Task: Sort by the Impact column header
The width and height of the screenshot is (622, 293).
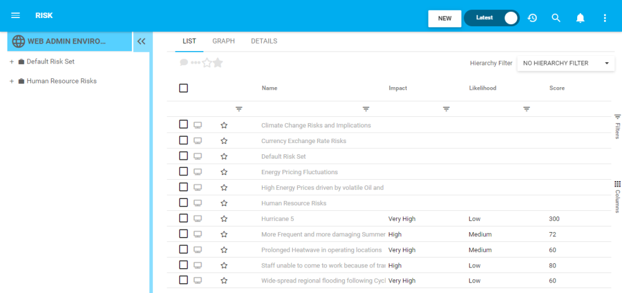Action: 398,88
